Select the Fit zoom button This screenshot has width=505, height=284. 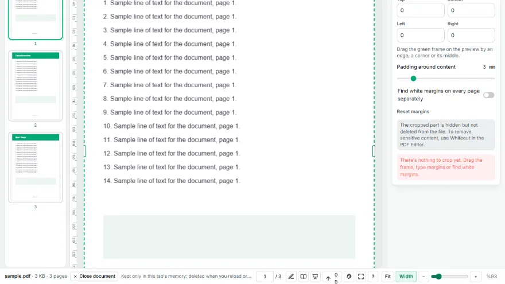[x=388, y=277]
